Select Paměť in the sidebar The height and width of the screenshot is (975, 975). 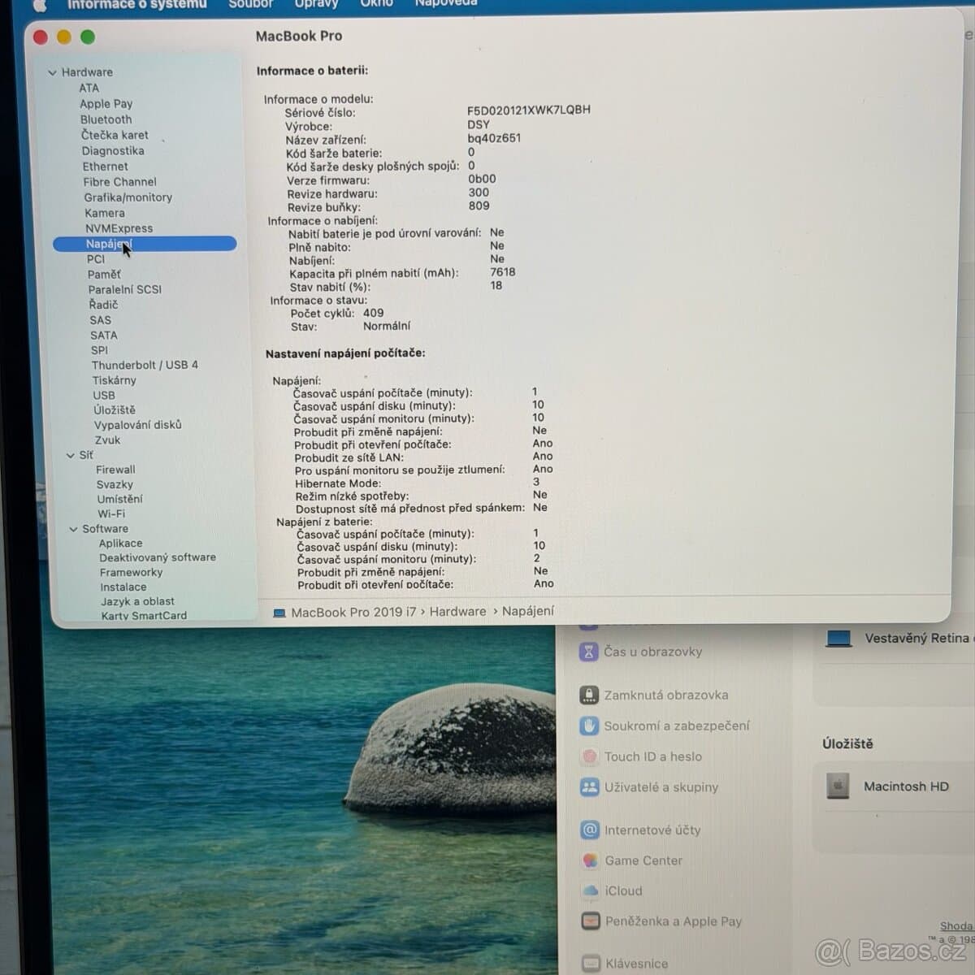104,275
